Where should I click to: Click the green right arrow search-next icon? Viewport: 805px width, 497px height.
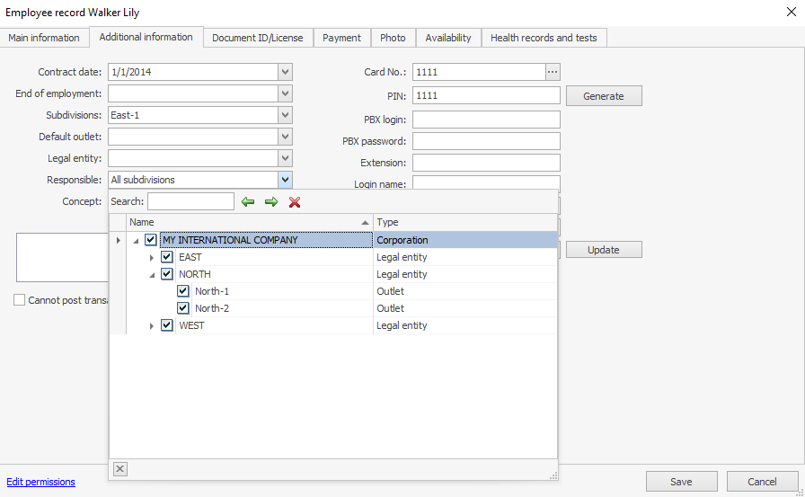click(270, 202)
